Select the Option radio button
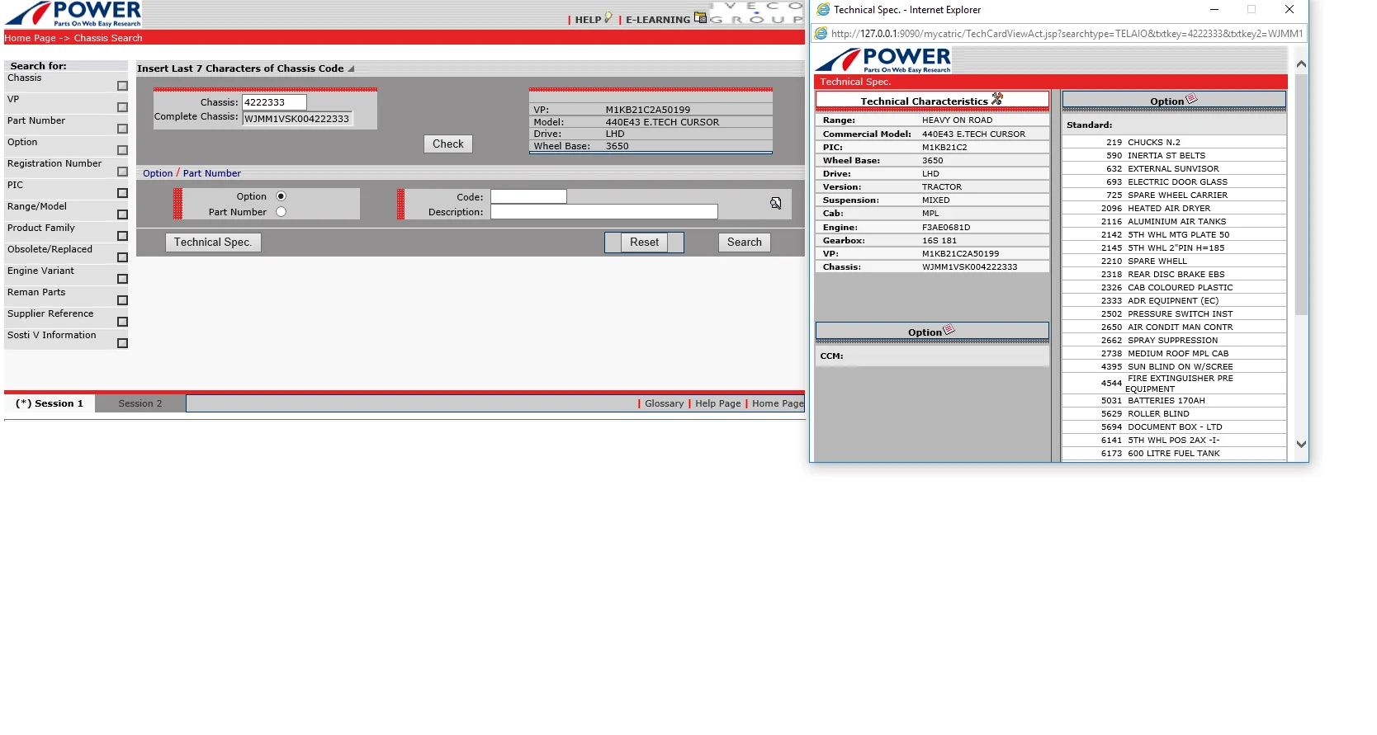Image resolution: width=1377 pixels, height=735 pixels. [281, 196]
